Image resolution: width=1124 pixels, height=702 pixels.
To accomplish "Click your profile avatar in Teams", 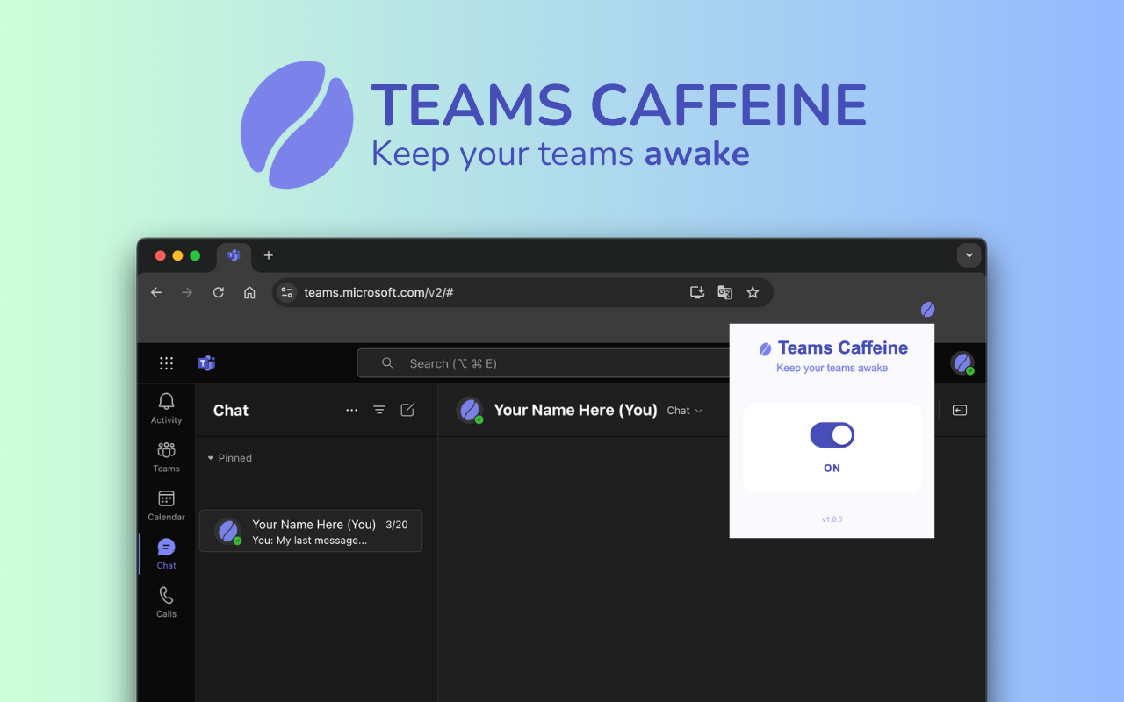I will tap(962, 362).
